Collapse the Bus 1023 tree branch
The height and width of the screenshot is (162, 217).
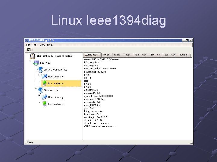(x=31, y=61)
